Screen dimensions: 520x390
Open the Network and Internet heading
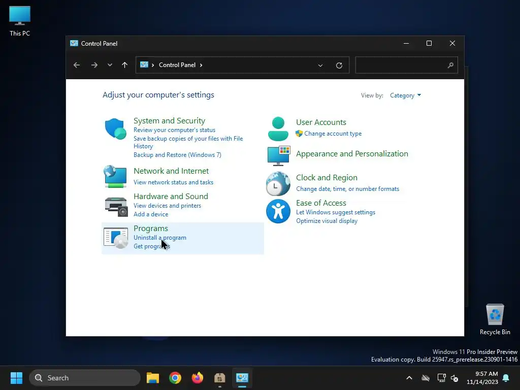point(171,171)
